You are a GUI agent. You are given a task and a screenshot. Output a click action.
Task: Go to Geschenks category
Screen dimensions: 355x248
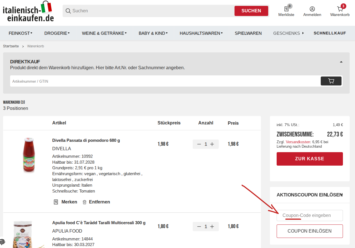click(x=286, y=33)
